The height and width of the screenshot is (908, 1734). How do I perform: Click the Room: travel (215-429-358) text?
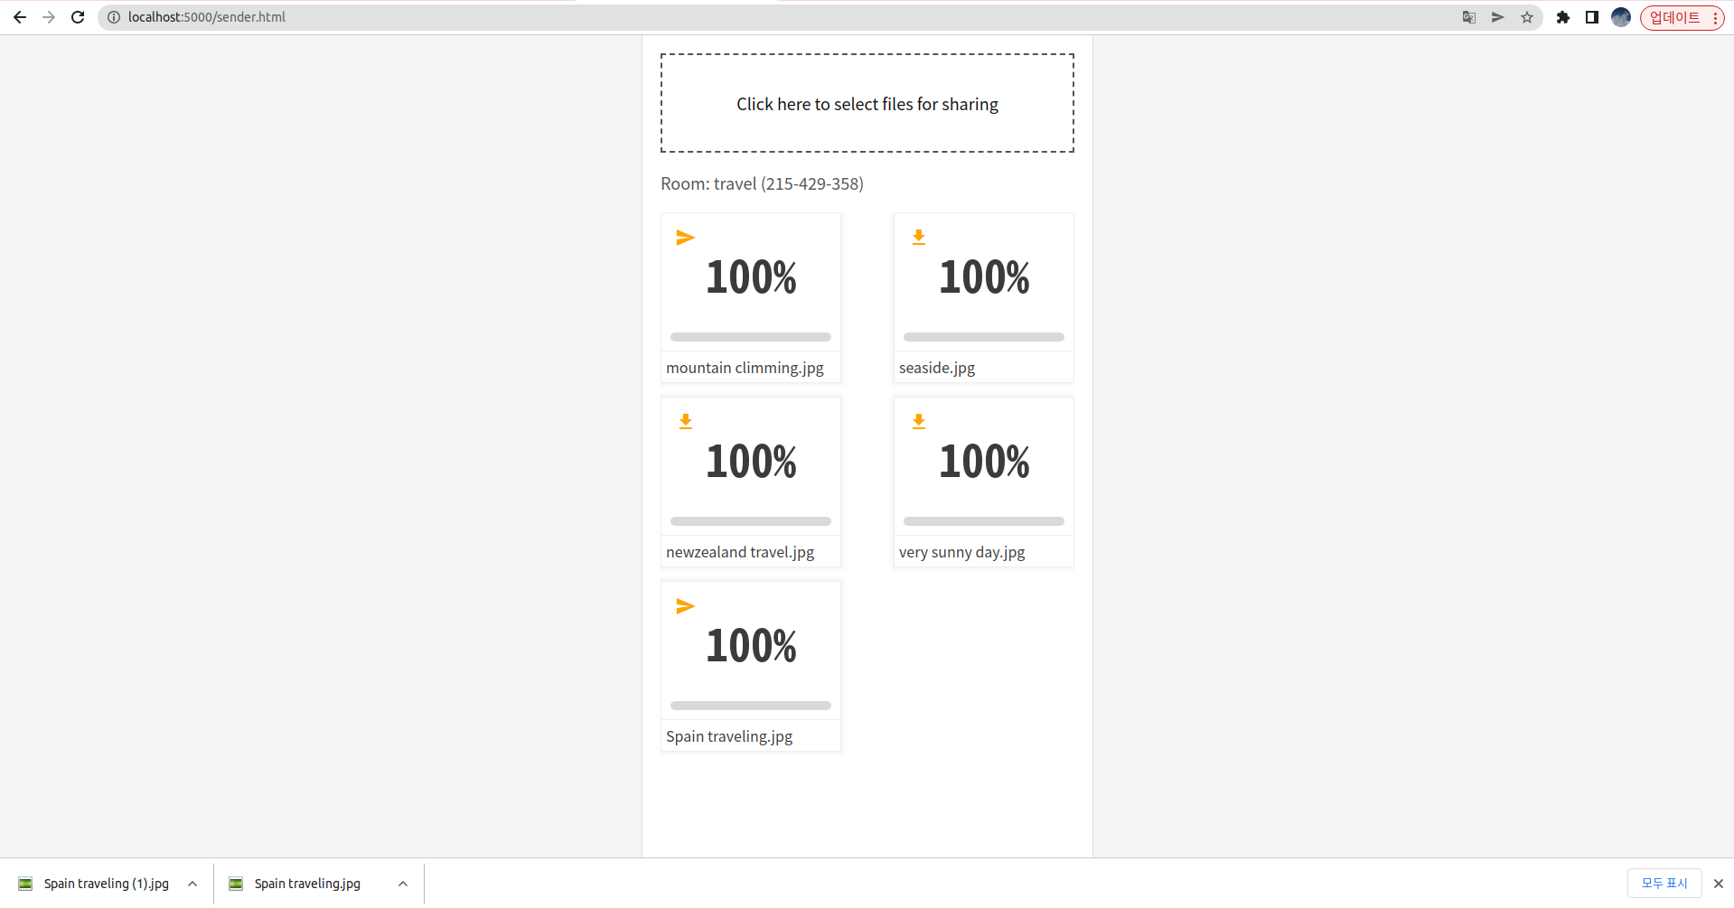coord(762,183)
